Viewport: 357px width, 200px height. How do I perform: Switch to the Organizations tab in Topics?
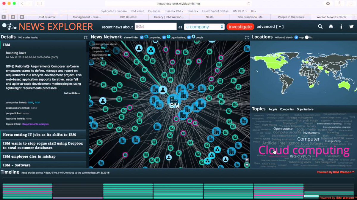pos(305,109)
